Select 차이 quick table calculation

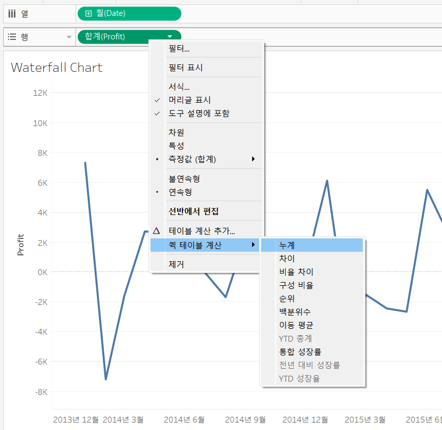[x=312, y=258]
